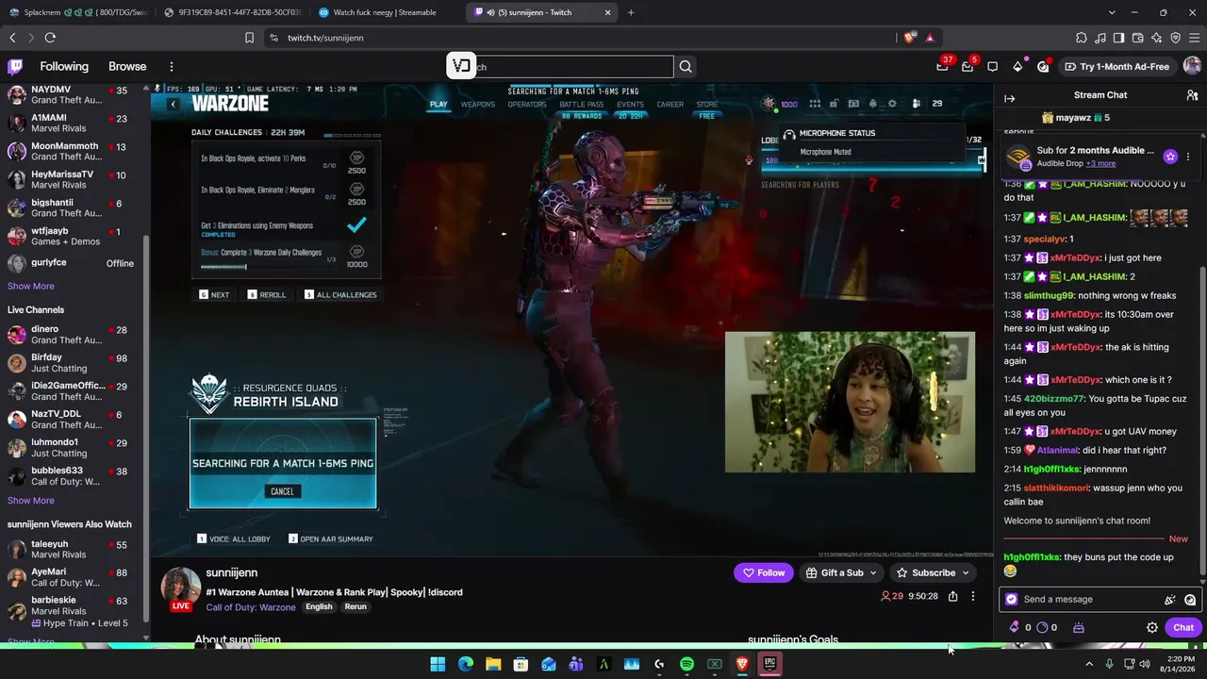Click Try 1-Month Ad-Free button

click(1116, 66)
